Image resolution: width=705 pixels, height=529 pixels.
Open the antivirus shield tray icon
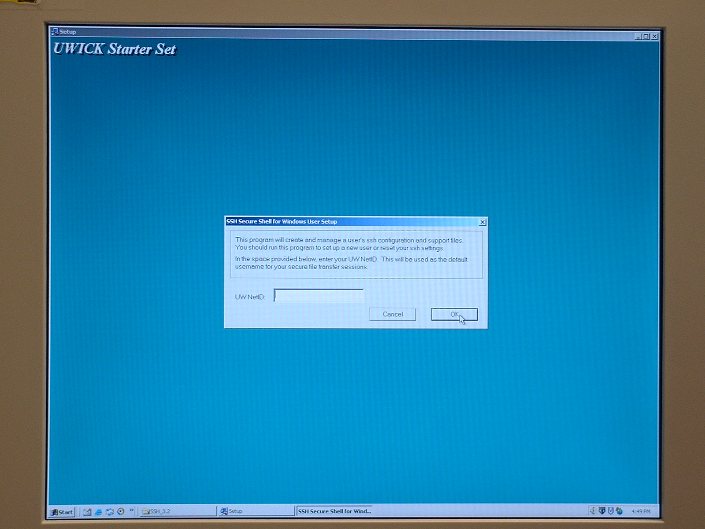(611, 511)
